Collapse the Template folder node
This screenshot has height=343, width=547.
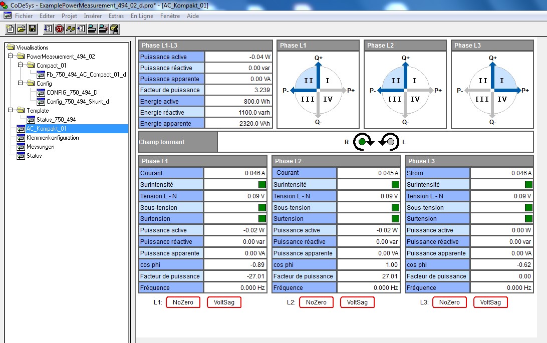(11, 110)
